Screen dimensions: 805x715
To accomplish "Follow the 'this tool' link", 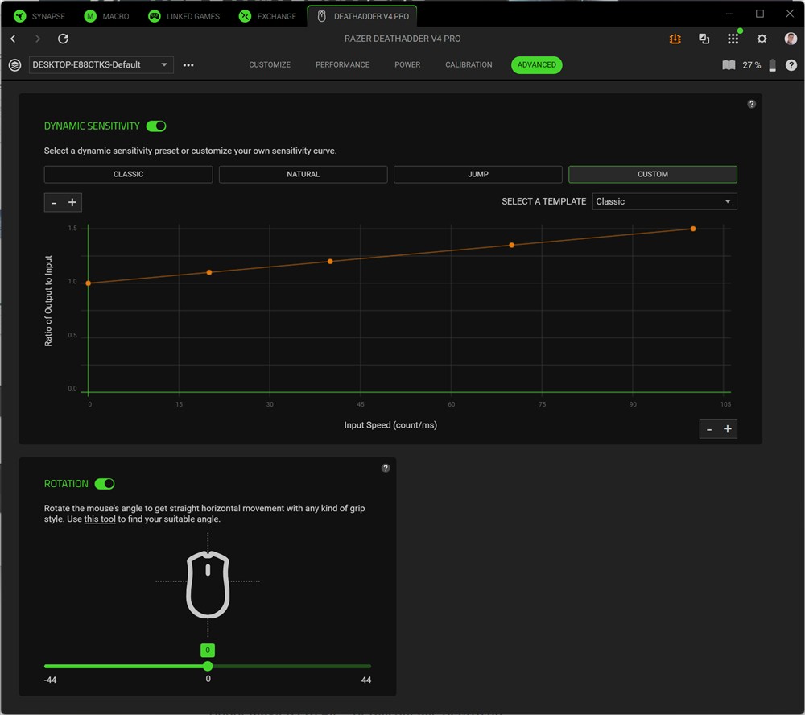I will 100,519.
